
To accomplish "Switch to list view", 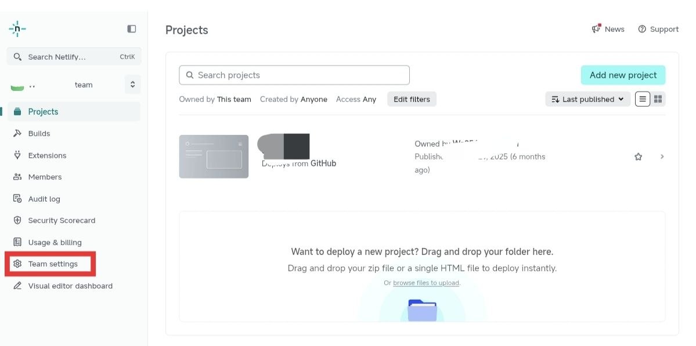I will [642, 99].
